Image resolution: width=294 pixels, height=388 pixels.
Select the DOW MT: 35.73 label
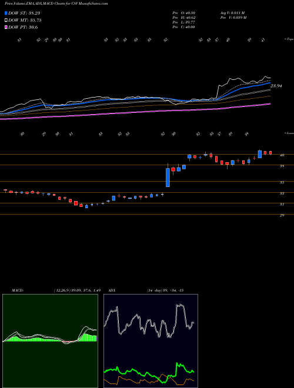[25, 21]
